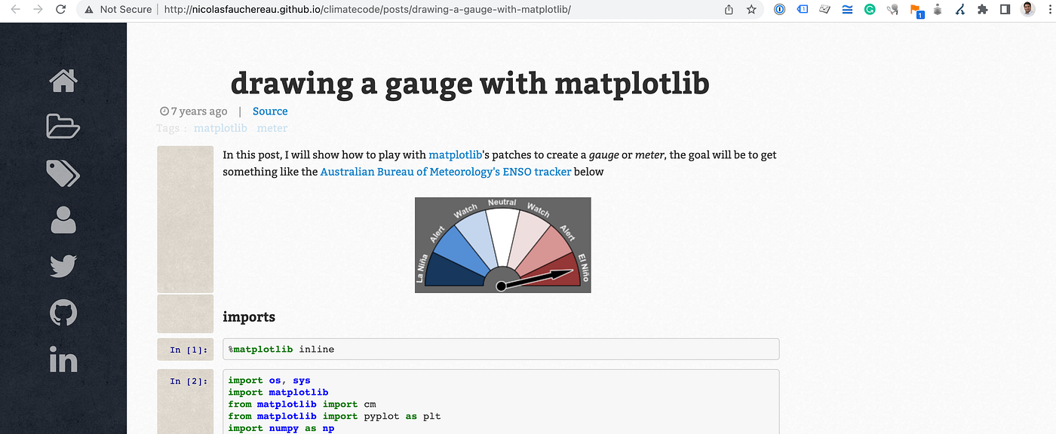Open the Chrome profile avatar menu
The image size is (1056, 434).
[1027, 10]
